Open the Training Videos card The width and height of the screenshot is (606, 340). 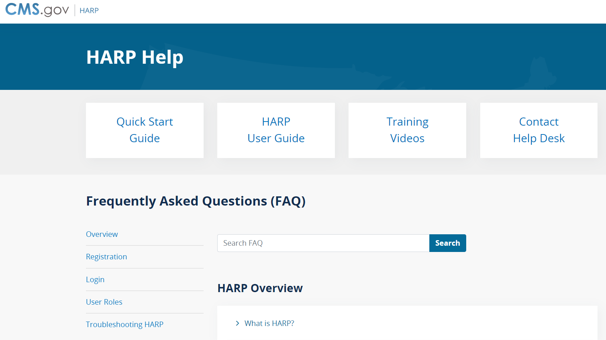tap(407, 130)
